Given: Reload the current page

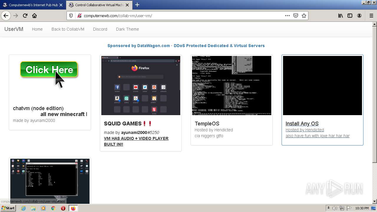Looking at the screenshot, I should [25, 16].
